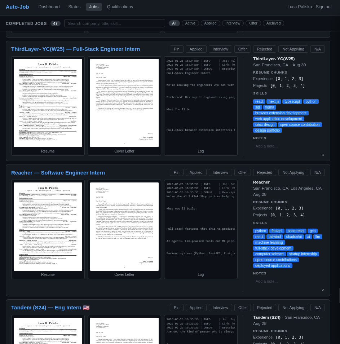The image size is (340, 344).
Task: Mark Tandem job as Applied
Action: 196,308
